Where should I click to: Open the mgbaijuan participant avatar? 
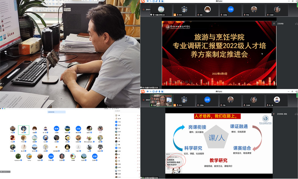pyautogui.click(x=18, y=156)
